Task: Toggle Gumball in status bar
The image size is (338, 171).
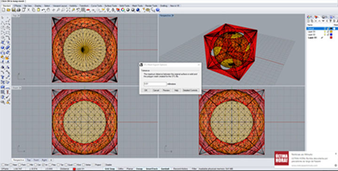Action: pos(165,169)
